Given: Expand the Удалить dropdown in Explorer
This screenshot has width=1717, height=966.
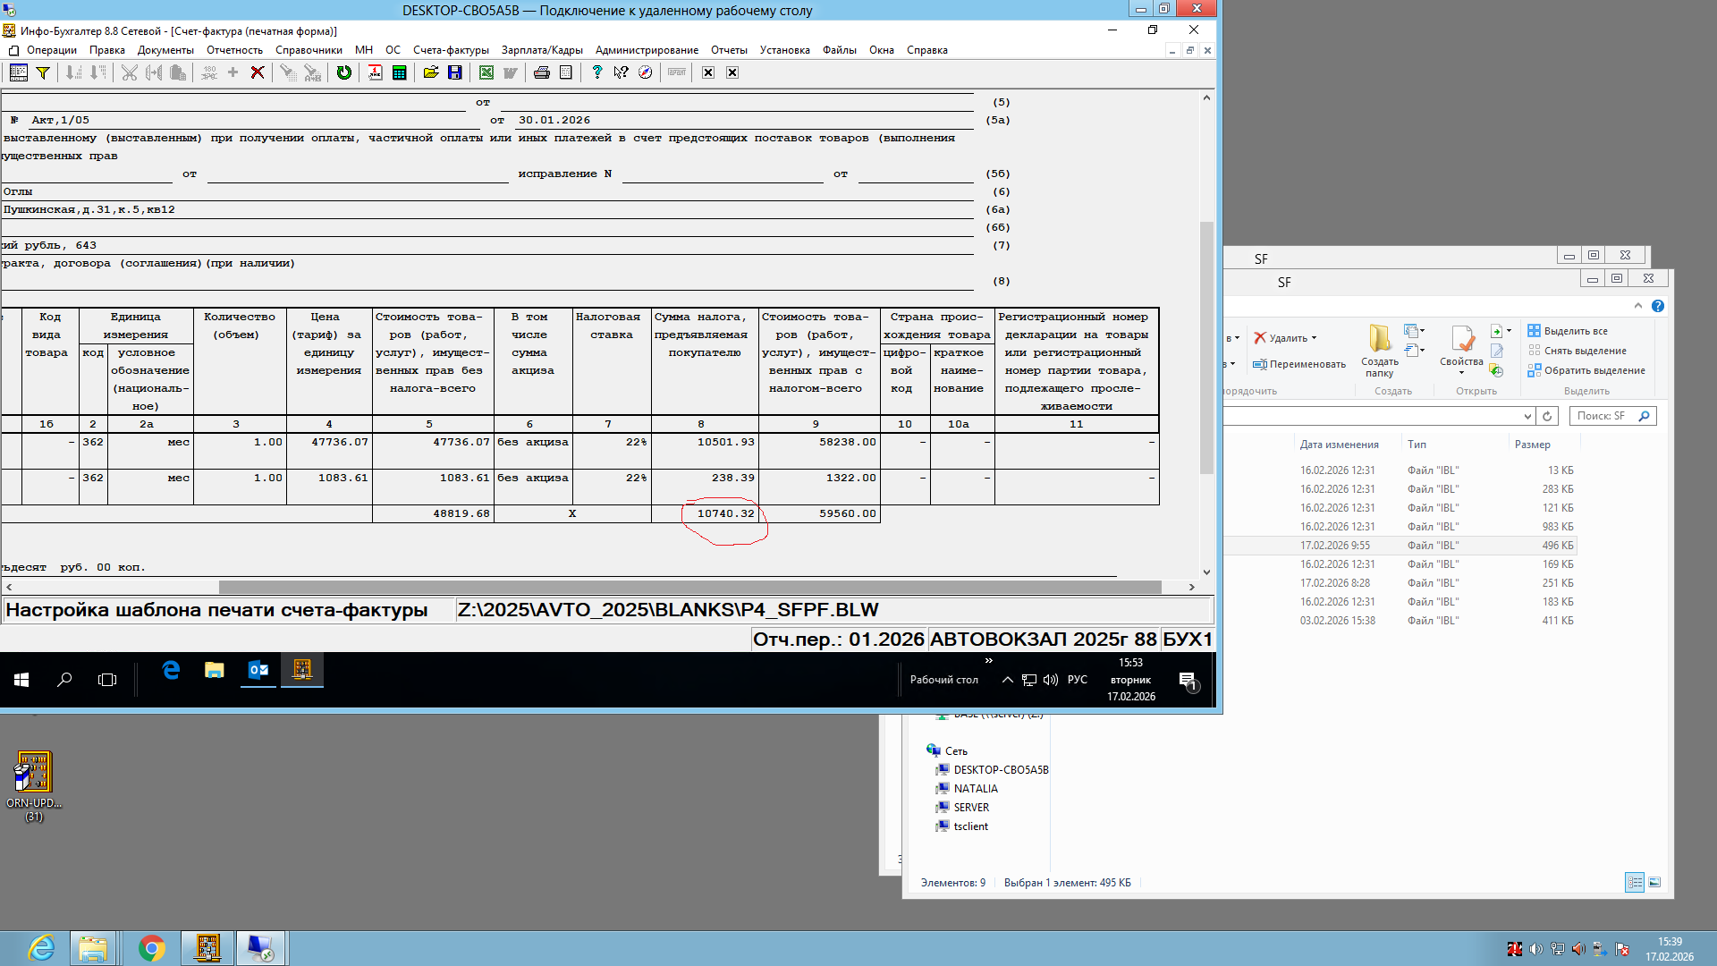Looking at the screenshot, I should tap(1314, 338).
